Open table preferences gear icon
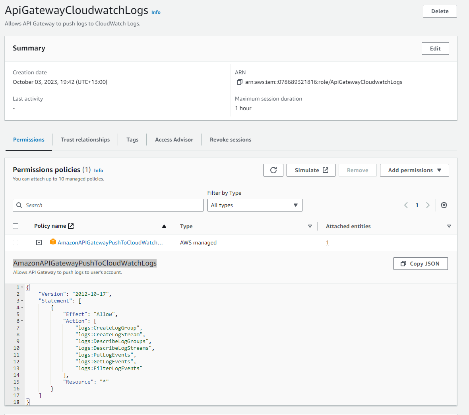469x415 pixels. [x=444, y=205]
